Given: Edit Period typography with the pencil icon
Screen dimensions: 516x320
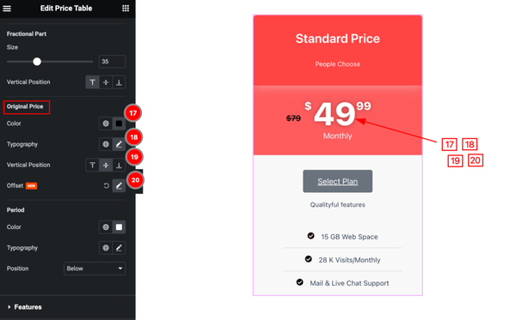Looking at the screenshot, I should pyautogui.click(x=119, y=248).
